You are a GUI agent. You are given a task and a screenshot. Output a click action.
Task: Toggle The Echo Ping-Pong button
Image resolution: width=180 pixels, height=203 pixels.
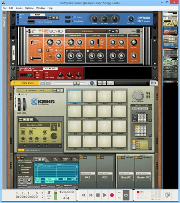coord(50,56)
